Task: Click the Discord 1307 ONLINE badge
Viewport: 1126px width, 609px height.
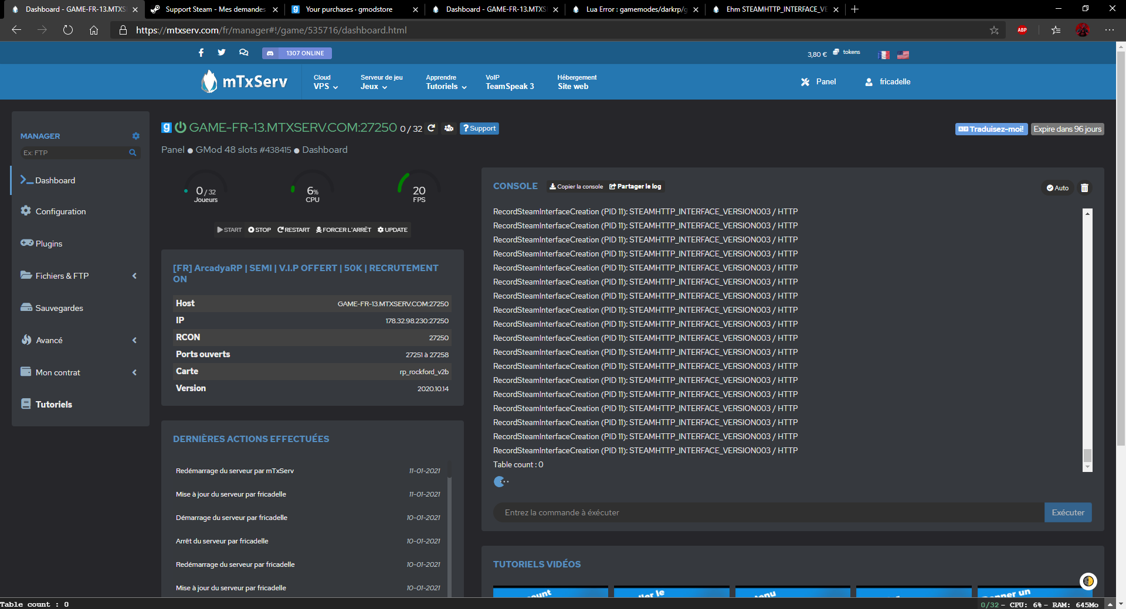Action: (297, 53)
